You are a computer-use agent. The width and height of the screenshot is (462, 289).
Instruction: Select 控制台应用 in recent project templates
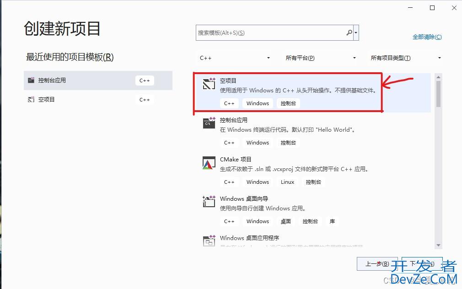98,80
